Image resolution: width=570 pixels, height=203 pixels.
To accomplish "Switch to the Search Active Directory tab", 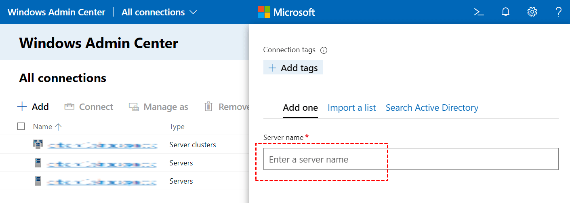I will (x=432, y=108).
